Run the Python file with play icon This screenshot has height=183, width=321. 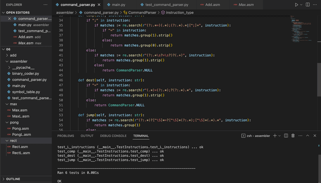click(297, 5)
